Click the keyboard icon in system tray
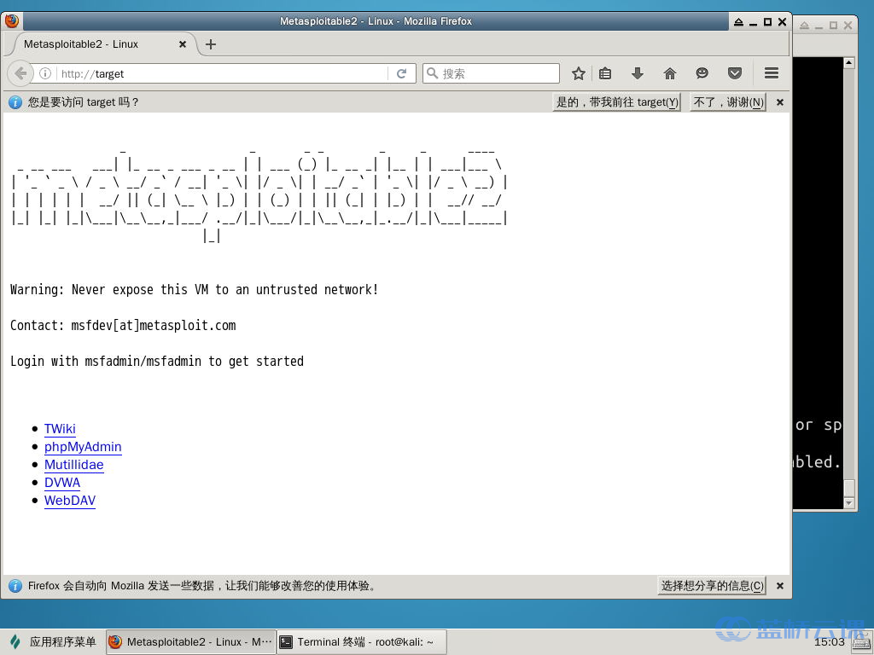 pyautogui.click(x=862, y=643)
